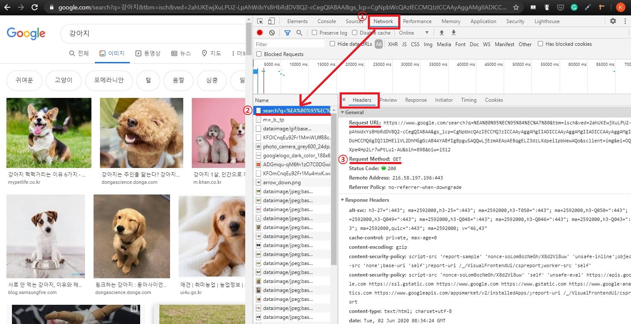The image size is (631, 324).
Task: Open the Security panel
Action: coord(515,21)
